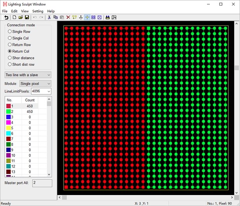Image resolution: width=240 pixels, height=206 pixels.
Task: Open the Setting menu
Action: 38,11
